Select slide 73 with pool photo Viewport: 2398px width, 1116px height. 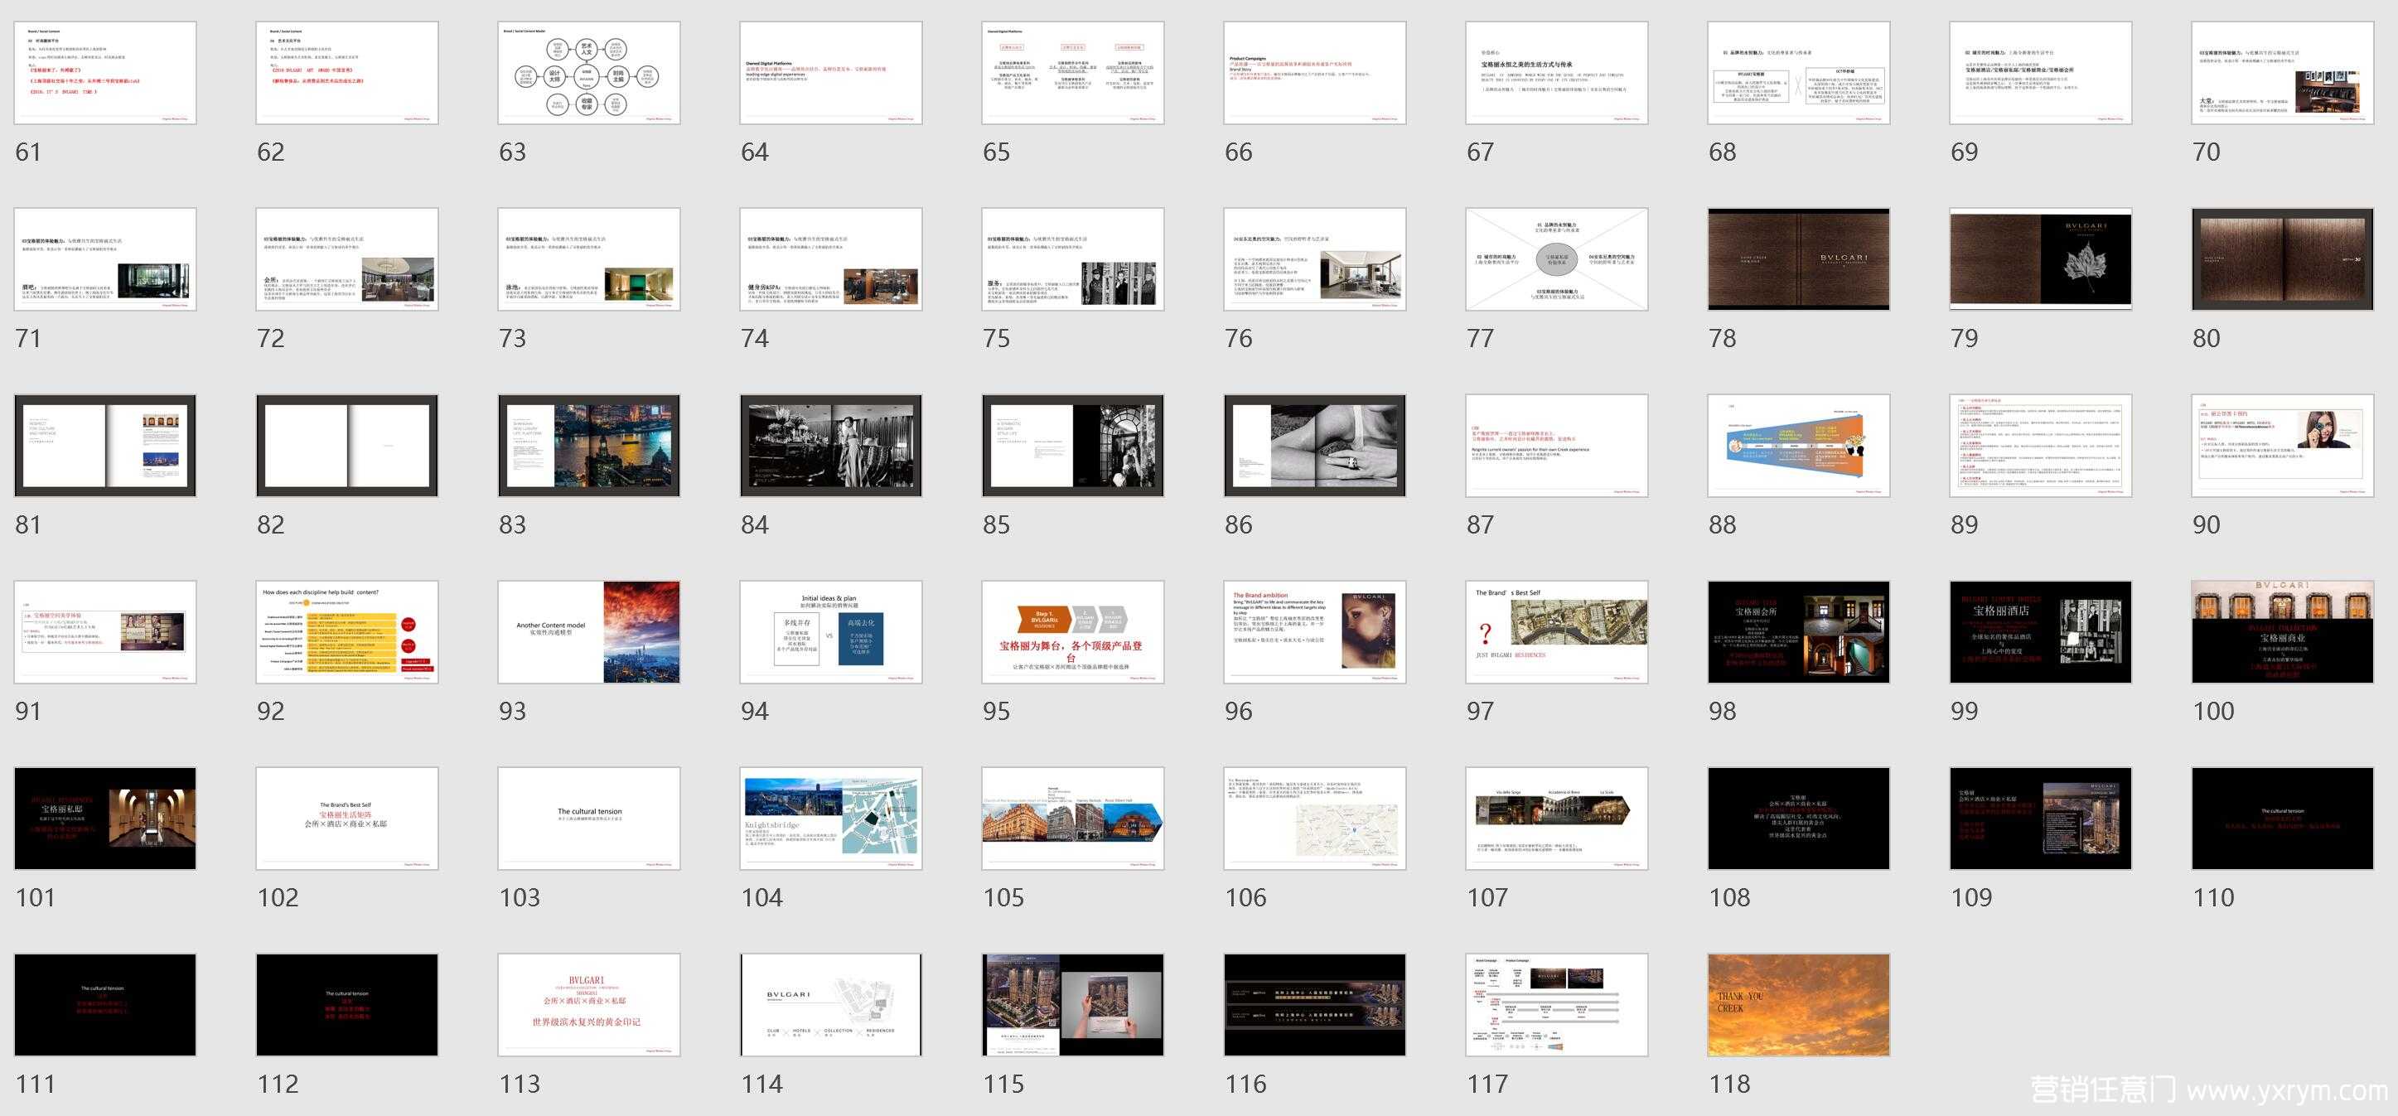click(x=589, y=258)
